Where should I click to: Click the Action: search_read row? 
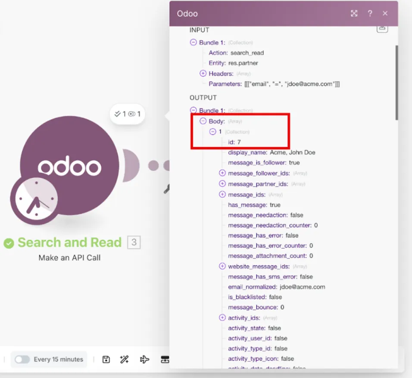[236, 53]
